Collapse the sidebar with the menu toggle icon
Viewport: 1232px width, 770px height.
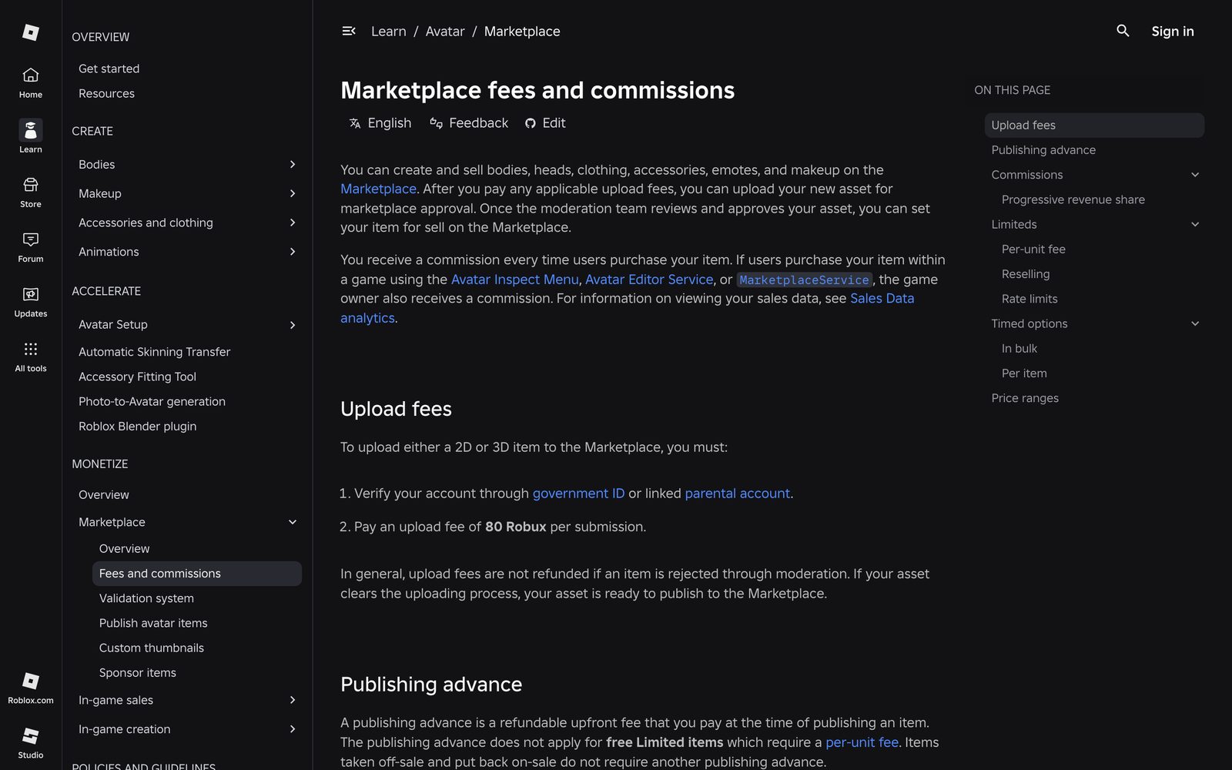point(349,31)
